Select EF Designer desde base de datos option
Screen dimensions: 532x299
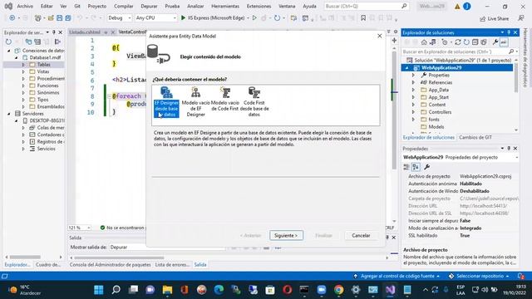tap(166, 101)
